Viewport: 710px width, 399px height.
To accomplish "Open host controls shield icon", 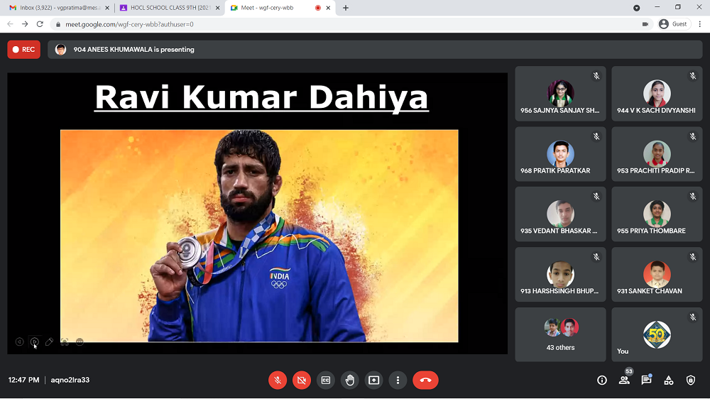I will coord(691,380).
